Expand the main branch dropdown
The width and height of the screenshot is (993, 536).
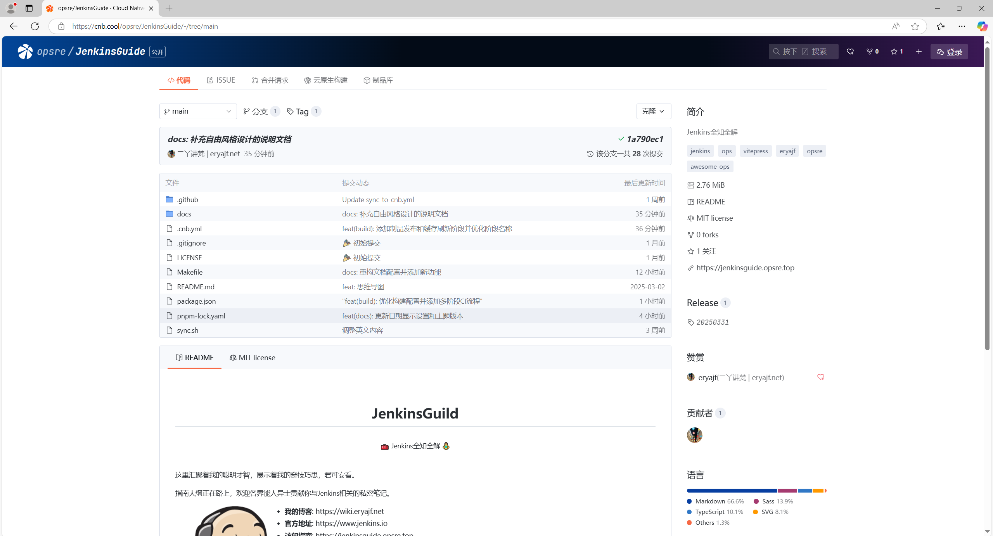pos(198,111)
